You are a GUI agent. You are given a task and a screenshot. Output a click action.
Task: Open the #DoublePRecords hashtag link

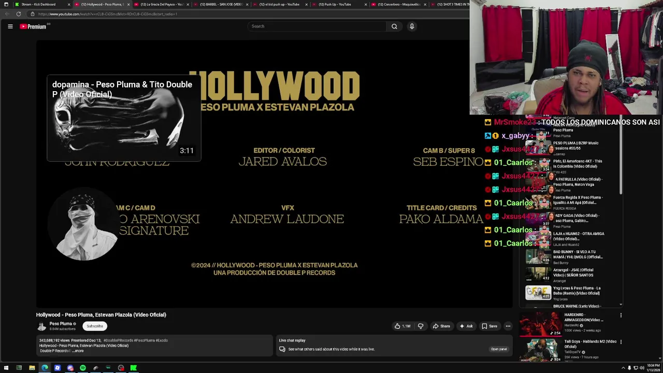click(118, 340)
